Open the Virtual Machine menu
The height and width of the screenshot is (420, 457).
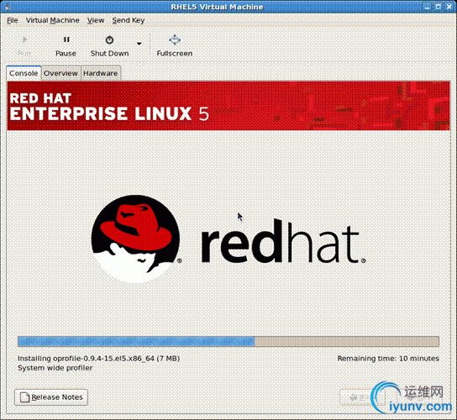coord(52,20)
